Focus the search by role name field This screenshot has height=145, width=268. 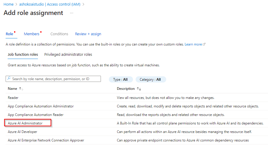point(53,79)
